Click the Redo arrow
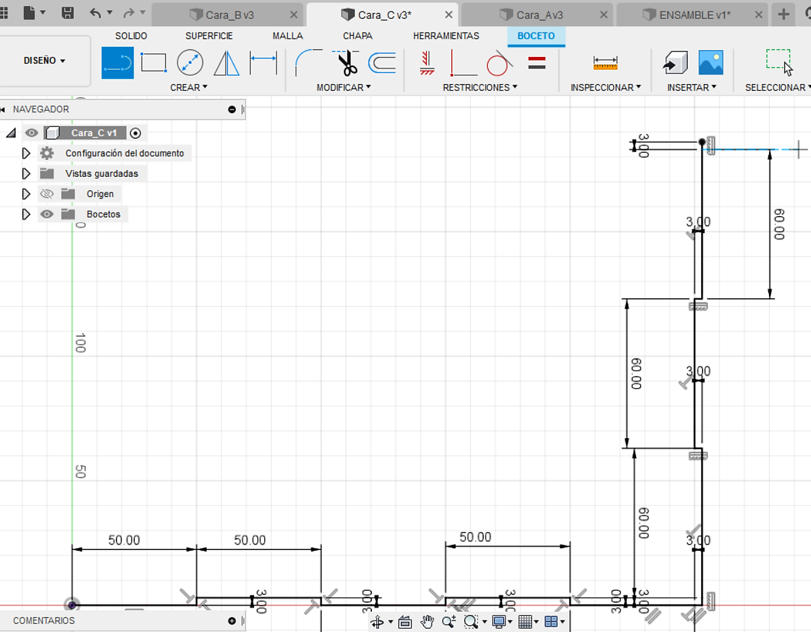Image resolution: width=811 pixels, height=632 pixels. [x=129, y=13]
